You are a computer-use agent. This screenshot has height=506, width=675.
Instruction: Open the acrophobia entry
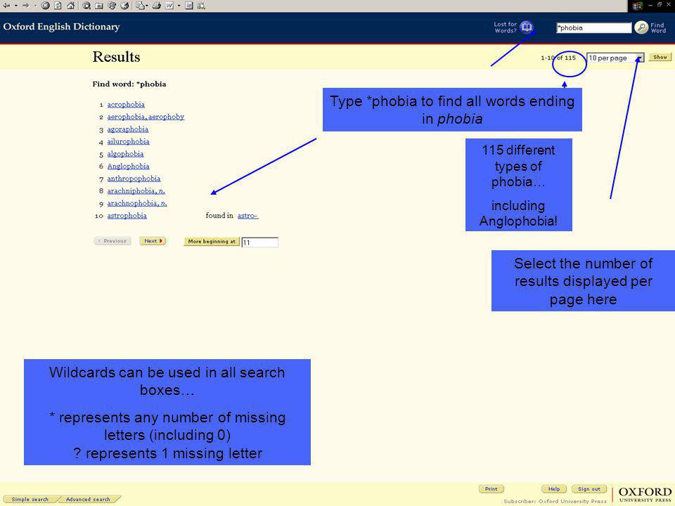126,105
